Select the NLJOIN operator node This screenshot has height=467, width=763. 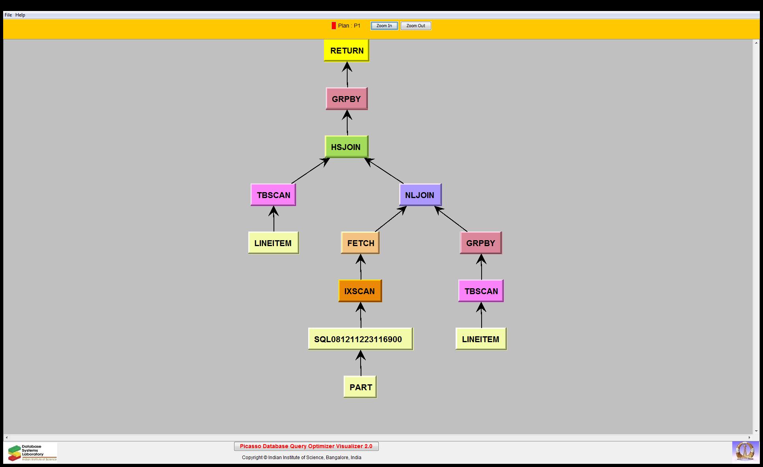point(420,195)
